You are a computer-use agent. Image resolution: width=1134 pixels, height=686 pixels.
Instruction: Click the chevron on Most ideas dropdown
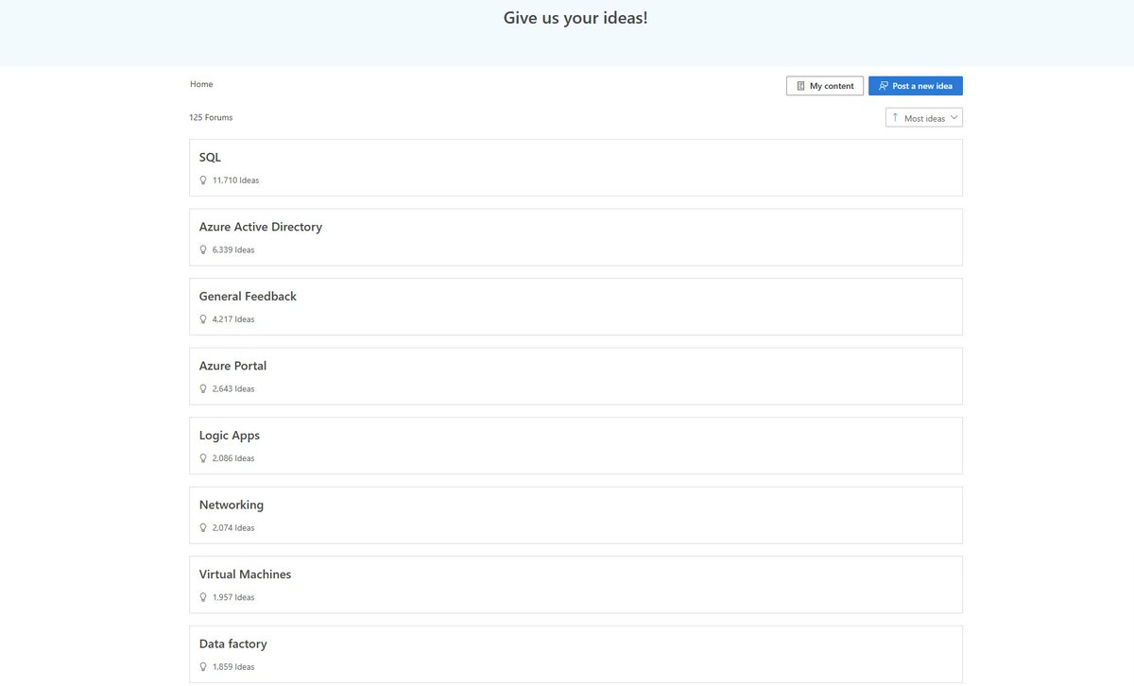[954, 118]
